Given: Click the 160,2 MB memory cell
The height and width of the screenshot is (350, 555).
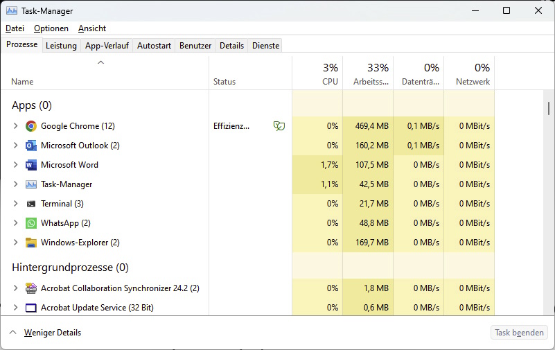Looking at the screenshot, I should 368,146.
